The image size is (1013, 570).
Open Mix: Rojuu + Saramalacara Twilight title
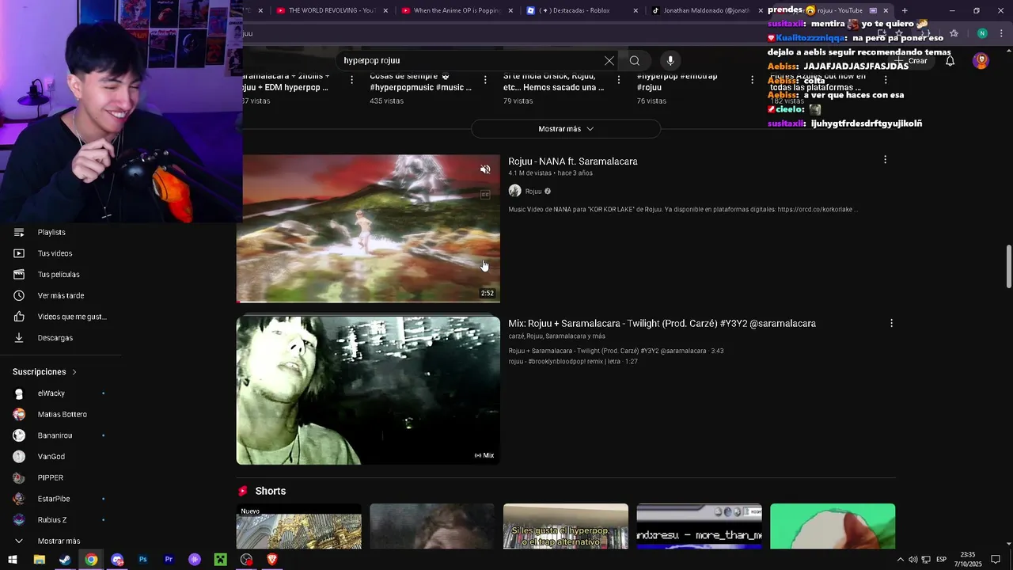click(x=662, y=323)
